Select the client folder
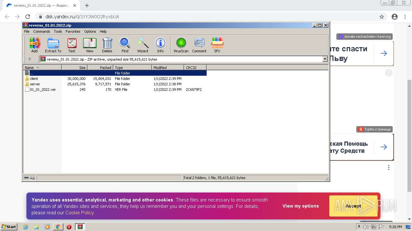This screenshot has height=231, width=412. (34, 79)
